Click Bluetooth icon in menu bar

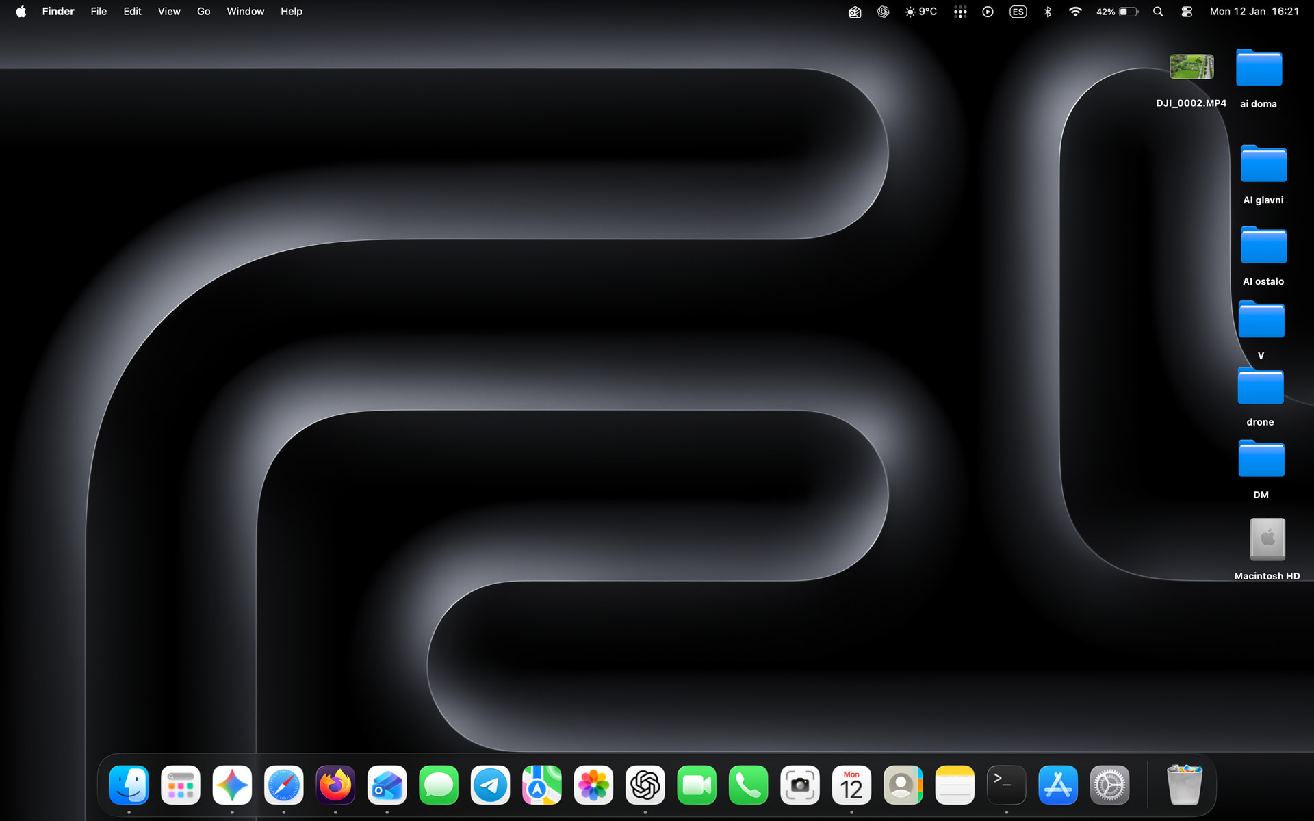pyautogui.click(x=1047, y=12)
